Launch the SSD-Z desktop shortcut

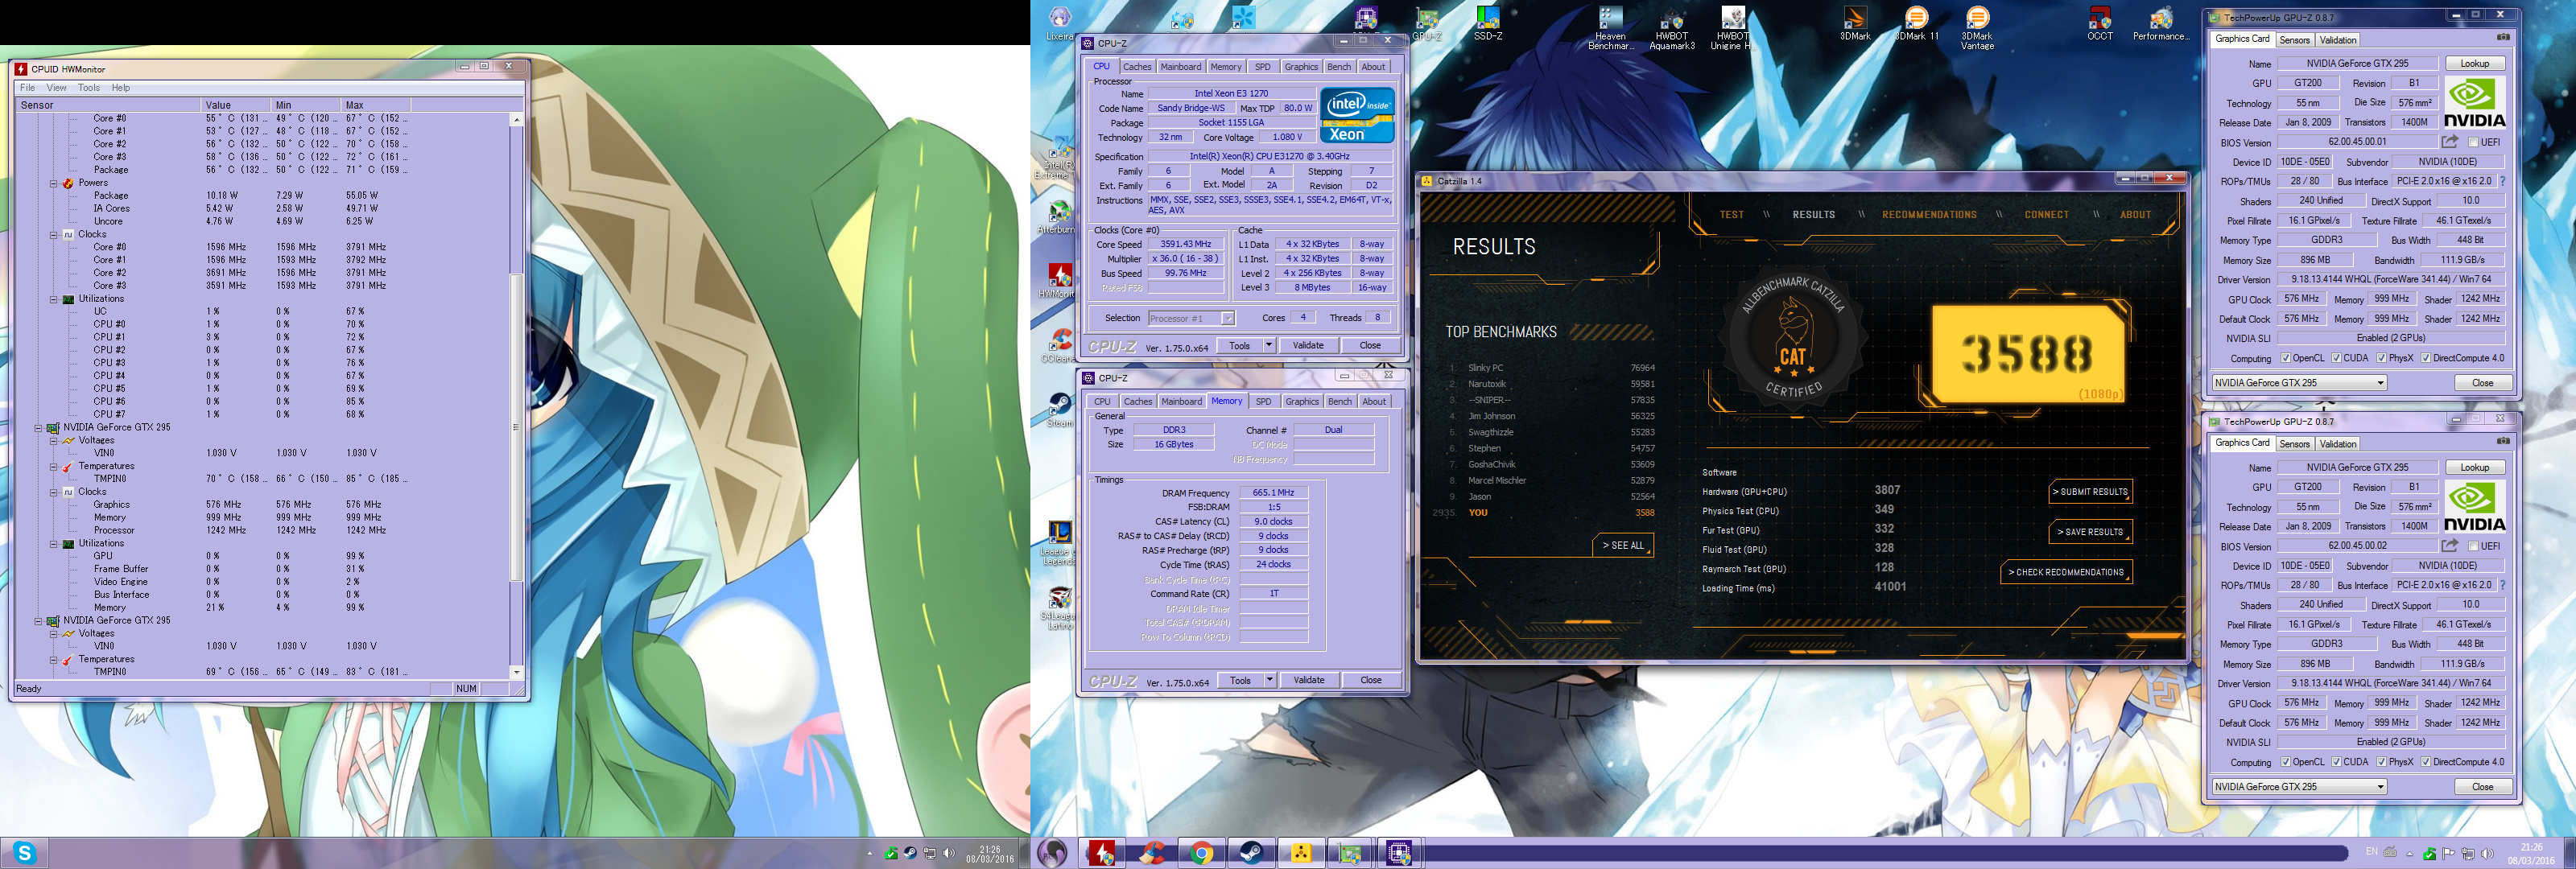[x=1487, y=24]
